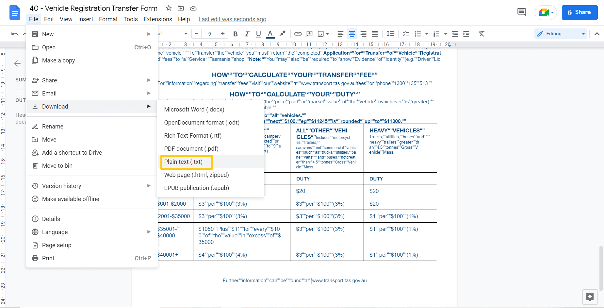Select justify alignment
Screen dimensions: 604x308
(375, 34)
